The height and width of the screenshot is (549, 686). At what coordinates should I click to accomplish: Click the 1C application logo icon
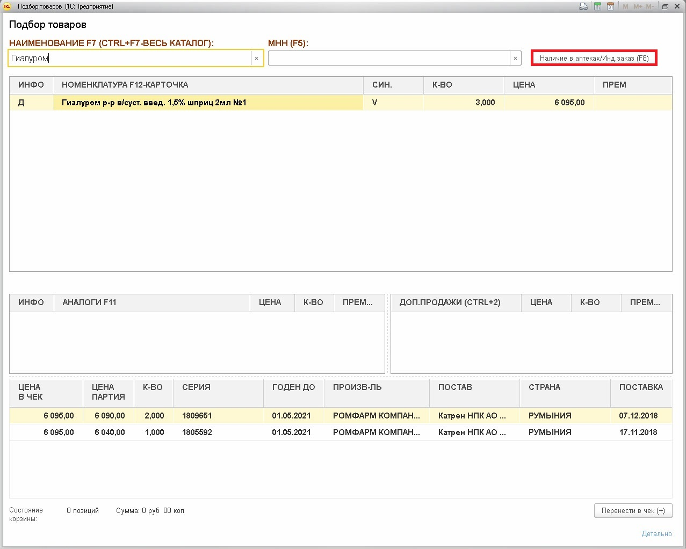7,6
